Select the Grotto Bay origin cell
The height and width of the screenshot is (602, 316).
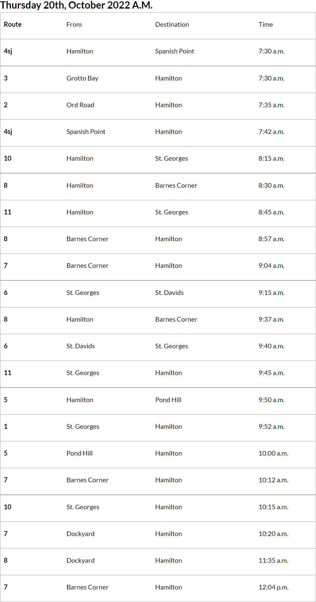82,79
